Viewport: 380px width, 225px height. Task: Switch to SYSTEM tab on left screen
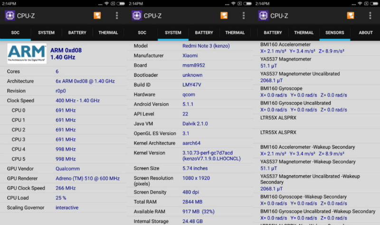coord(46,33)
